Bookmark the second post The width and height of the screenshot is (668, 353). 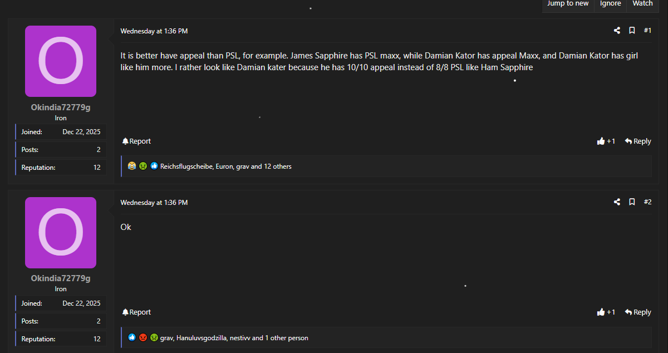pyautogui.click(x=632, y=202)
